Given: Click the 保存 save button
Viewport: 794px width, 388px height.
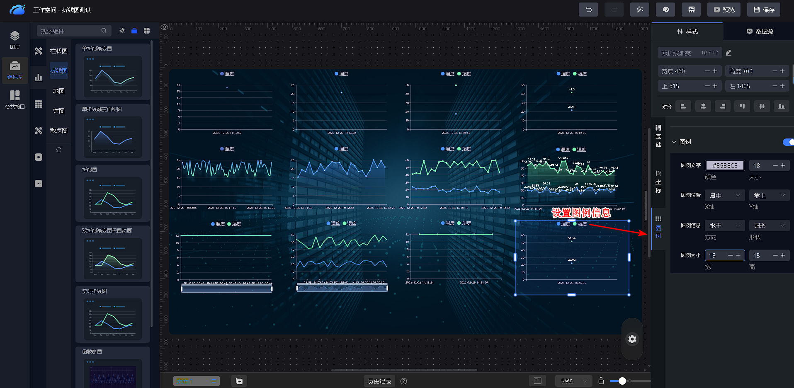Looking at the screenshot, I should coord(763,10).
